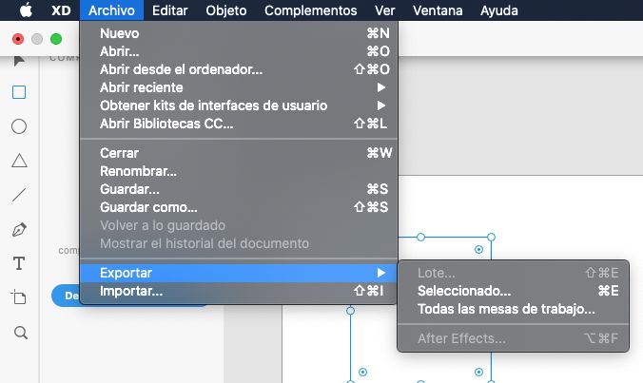Select the Rectangle tool

click(x=19, y=93)
